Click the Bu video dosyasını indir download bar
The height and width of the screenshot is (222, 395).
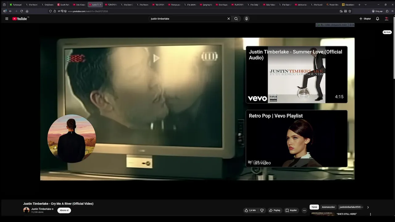333,25
